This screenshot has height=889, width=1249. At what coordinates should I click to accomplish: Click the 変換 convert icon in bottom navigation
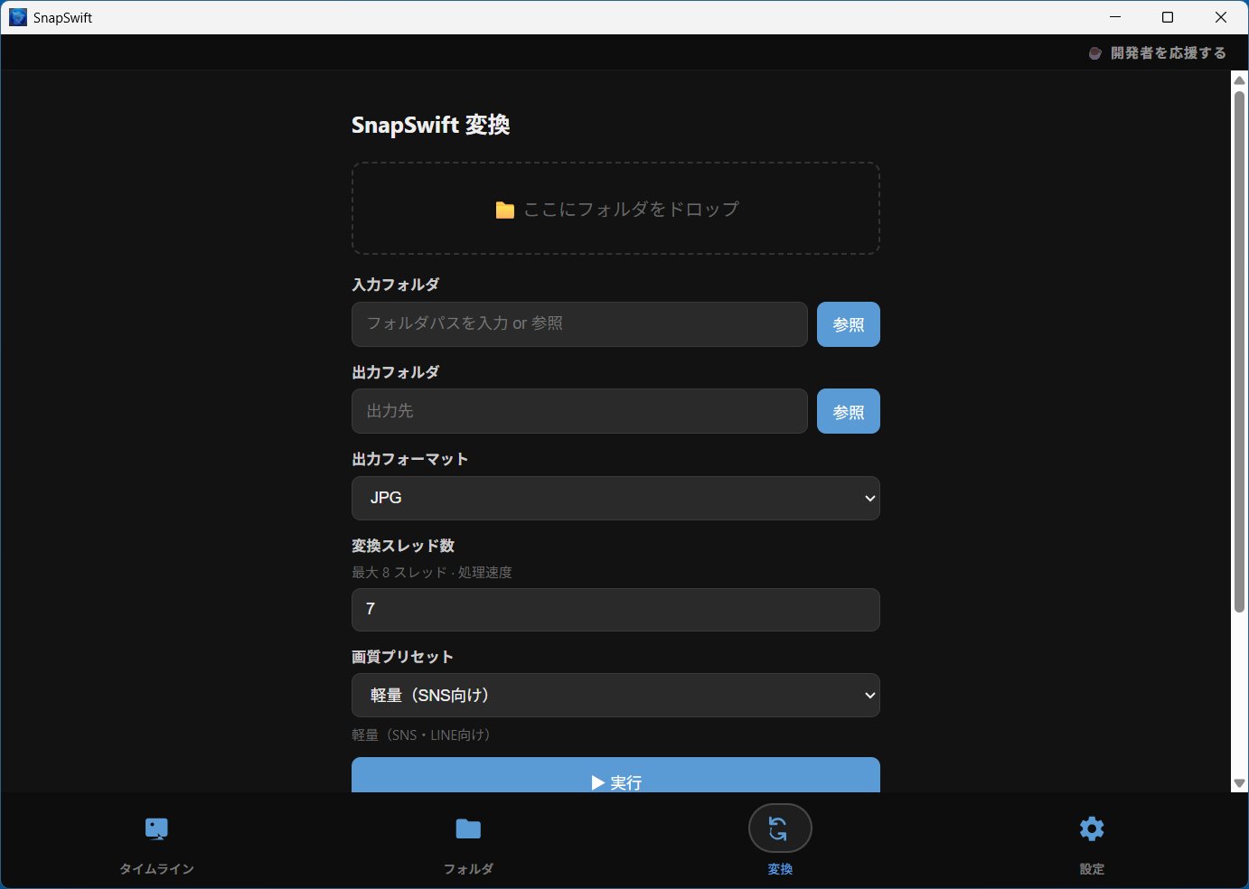point(780,828)
